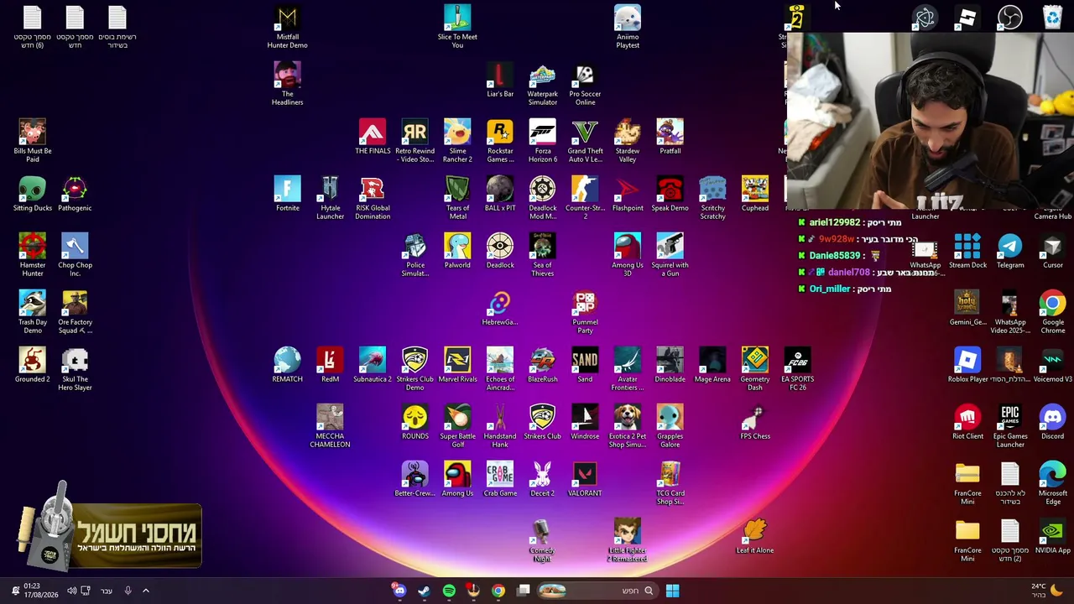Image resolution: width=1074 pixels, height=604 pixels.
Task: Open the RedM shortcut
Action: (330, 366)
